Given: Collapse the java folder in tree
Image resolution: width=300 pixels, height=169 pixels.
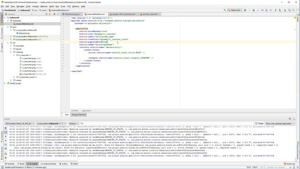Looking at the screenshot, I should pos(8,27).
